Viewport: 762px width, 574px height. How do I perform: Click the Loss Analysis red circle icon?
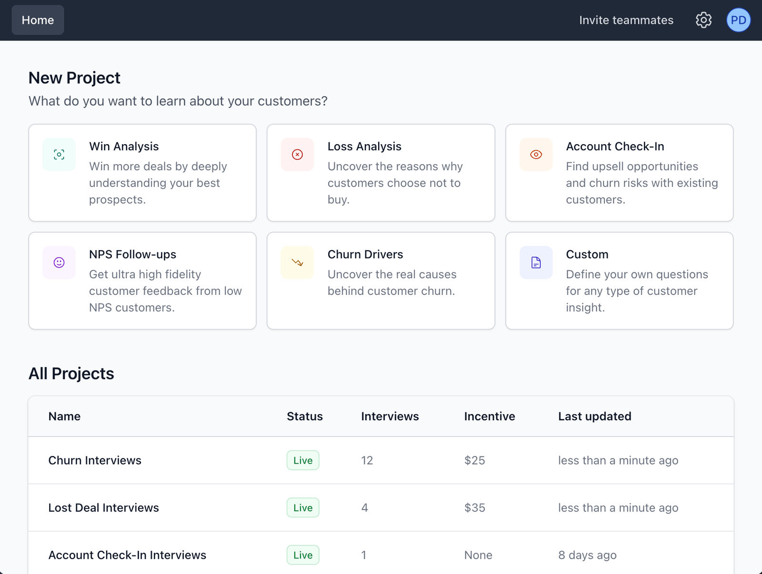point(297,154)
